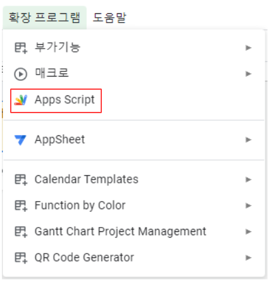Expand the 매크로 submenu arrow

pyautogui.click(x=248, y=74)
